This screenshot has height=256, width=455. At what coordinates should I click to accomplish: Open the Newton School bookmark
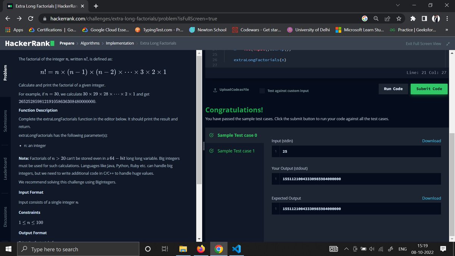click(x=208, y=30)
